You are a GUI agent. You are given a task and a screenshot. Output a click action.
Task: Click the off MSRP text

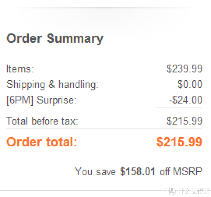[x=181, y=171]
